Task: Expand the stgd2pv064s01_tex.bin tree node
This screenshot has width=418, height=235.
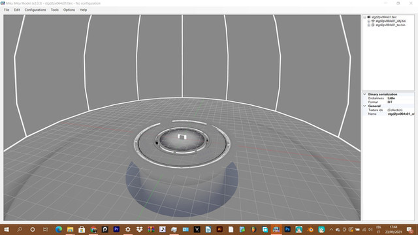Action: click(369, 25)
